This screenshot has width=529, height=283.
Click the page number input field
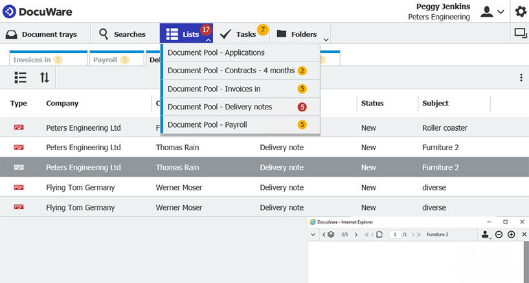[395, 234]
